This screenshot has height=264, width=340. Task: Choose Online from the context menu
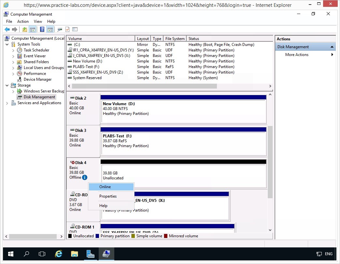[x=105, y=187]
